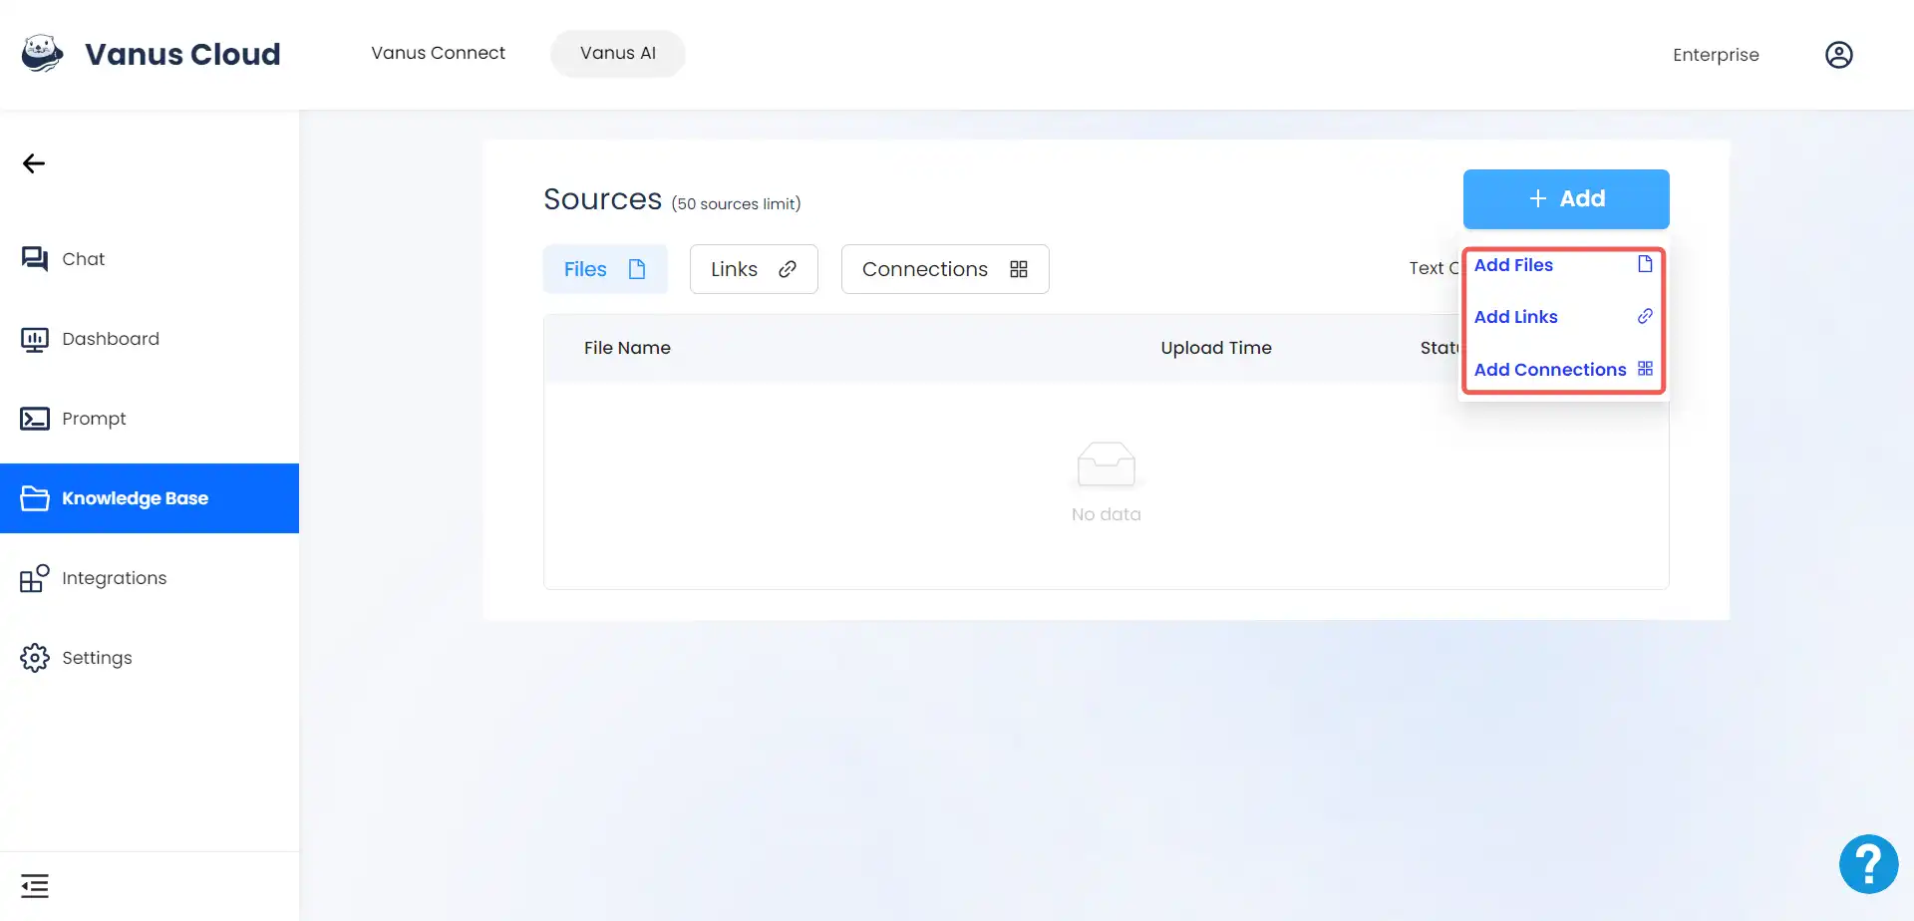Click the '(50 sources limit)' text
The height and width of the screenshot is (921, 1914).
click(x=736, y=203)
